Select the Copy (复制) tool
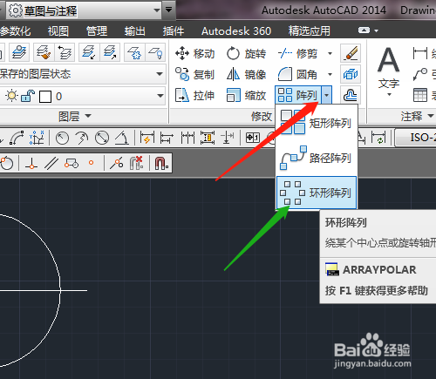 click(194, 75)
